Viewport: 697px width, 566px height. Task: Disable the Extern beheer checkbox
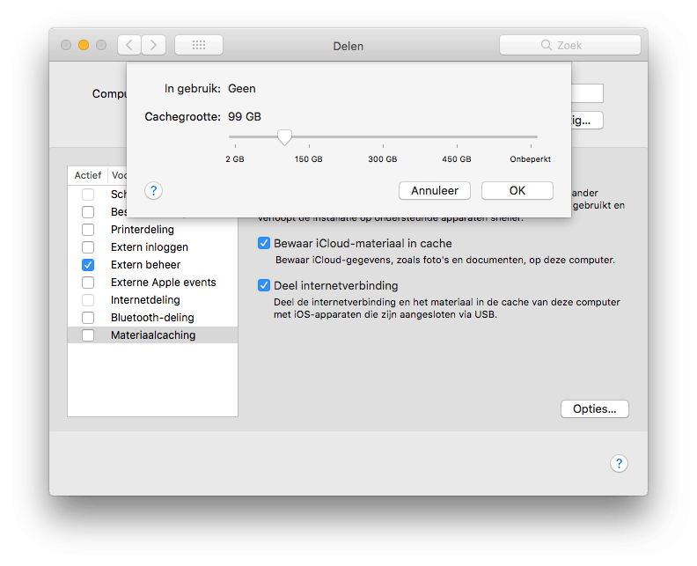tap(88, 265)
